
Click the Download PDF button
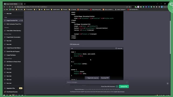coord(105,78)
